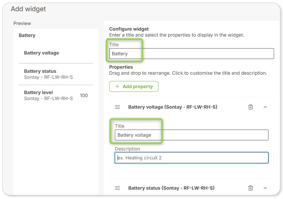Select Battery status (Sontay - RF-LW-RH-S) header
Viewport: 283px width, 199px height.
click(171, 188)
